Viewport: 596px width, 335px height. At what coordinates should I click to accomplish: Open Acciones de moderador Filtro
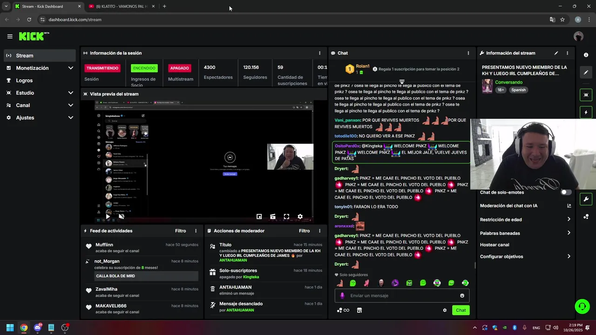click(x=304, y=231)
